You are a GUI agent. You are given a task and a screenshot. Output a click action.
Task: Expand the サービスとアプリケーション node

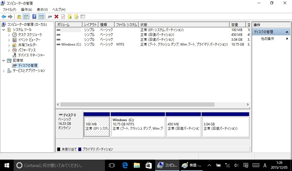(x=3, y=71)
